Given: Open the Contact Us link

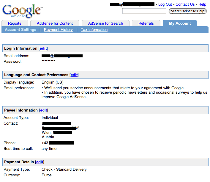Looking at the screenshot, I should 185,4.
